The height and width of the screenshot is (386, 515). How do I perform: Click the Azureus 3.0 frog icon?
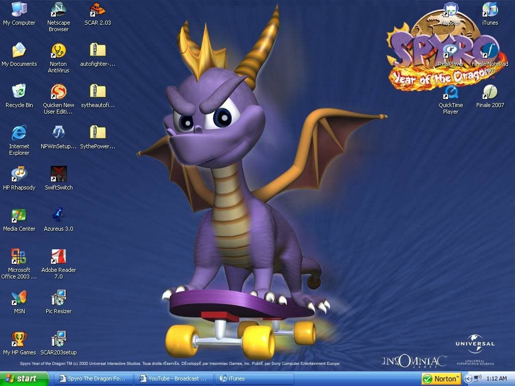pos(58,216)
